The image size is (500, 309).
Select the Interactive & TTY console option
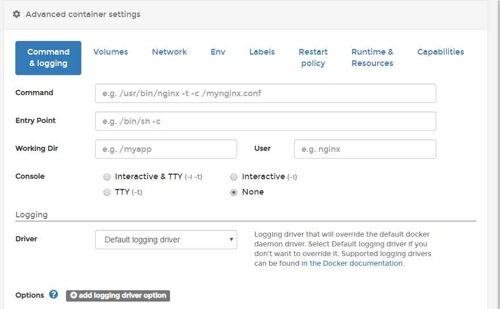click(x=107, y=177)
